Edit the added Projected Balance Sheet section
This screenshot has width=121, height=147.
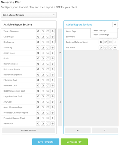coord(106,42)
